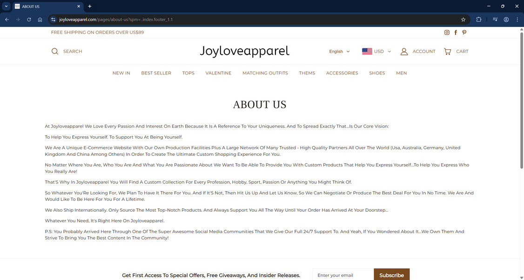Select the ABOUT US tab
The width and height of the screenshot is (524, 280).
(48, 7)
